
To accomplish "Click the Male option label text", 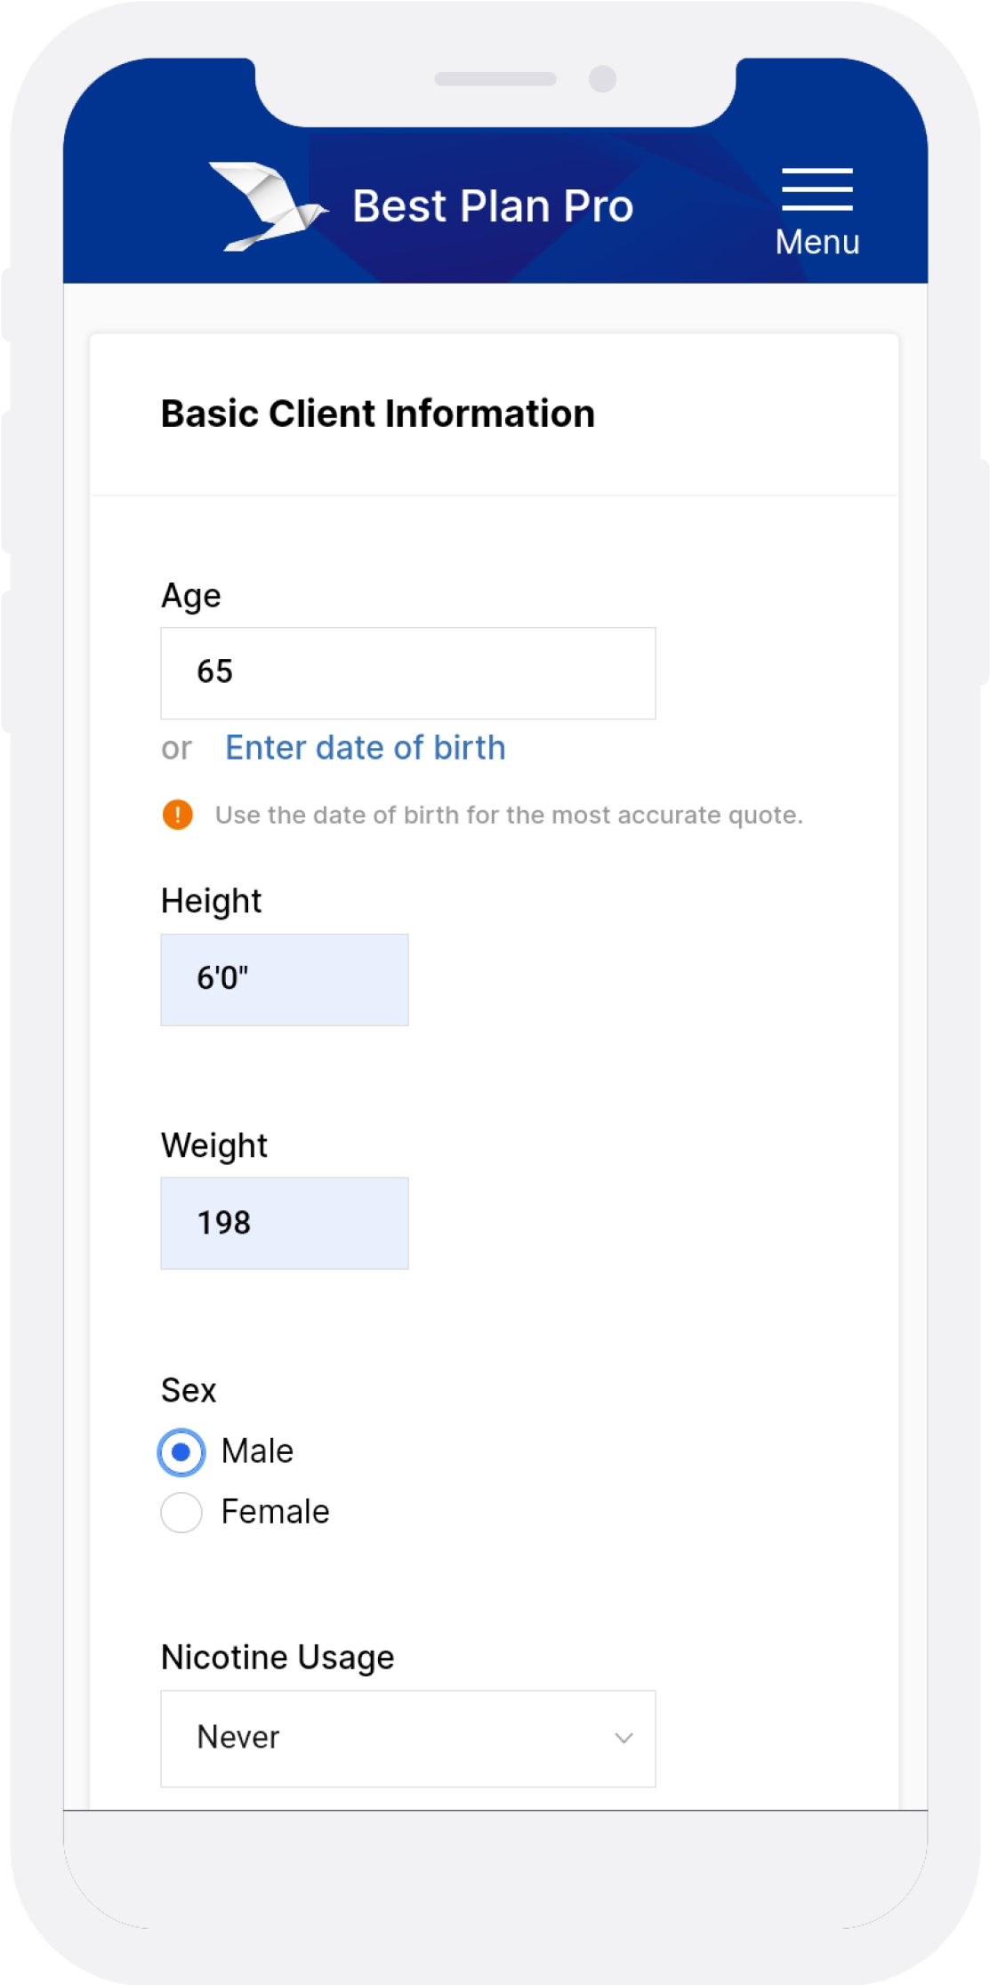I will pyautogui.click(x=257, y=1451).
